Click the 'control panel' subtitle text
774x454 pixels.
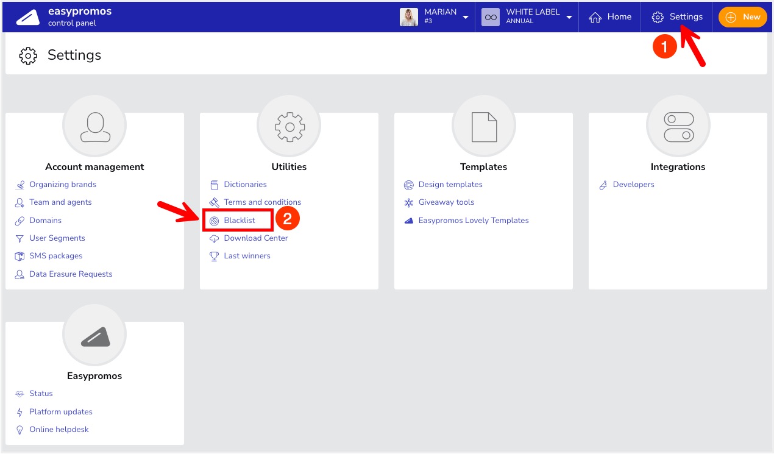click(x=72, y=24)
